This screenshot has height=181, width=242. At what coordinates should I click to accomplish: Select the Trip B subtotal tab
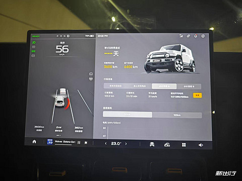[189, 86]
